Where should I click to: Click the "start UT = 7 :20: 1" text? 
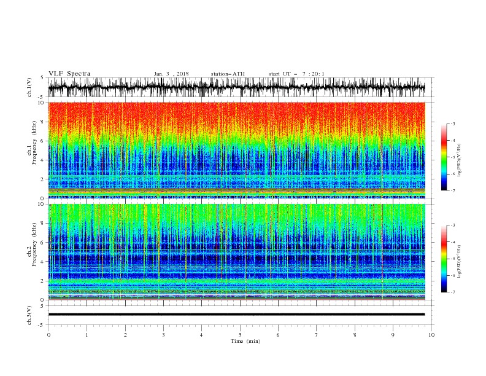tap(296, 74)
